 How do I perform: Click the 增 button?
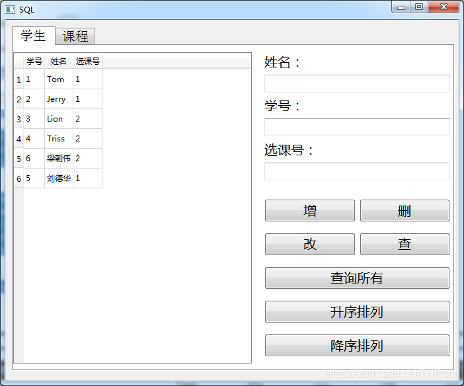(x=310, y=210)
